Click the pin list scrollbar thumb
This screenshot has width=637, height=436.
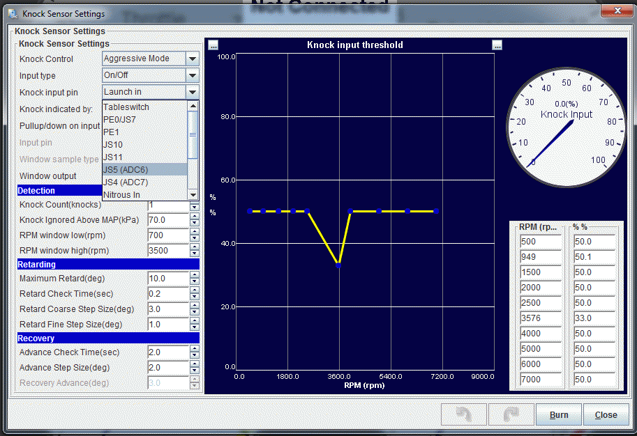pyautogui.click(x=193, y=134)
